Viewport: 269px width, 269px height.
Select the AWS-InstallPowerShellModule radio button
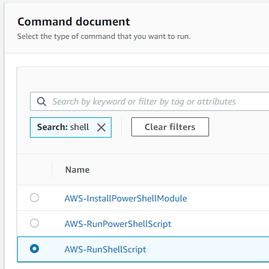point(34,198)
